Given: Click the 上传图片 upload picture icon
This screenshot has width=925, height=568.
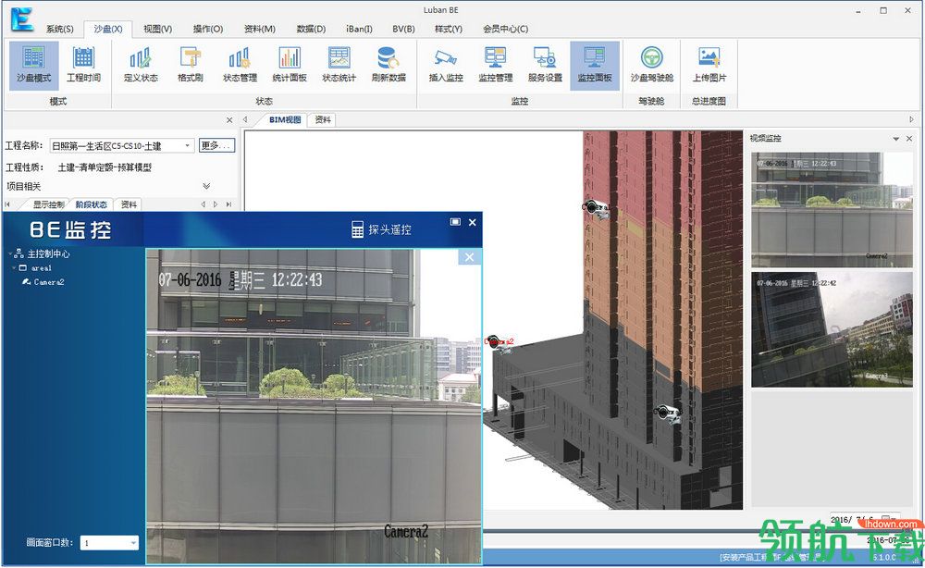Looking at the screenshot, I should pyautogui.click(x=709, y=65).
